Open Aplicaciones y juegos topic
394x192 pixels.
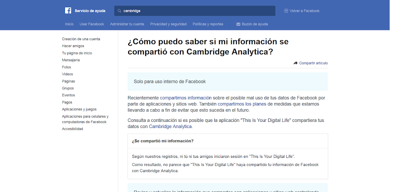pyautogui.click(x=79, y=109)
